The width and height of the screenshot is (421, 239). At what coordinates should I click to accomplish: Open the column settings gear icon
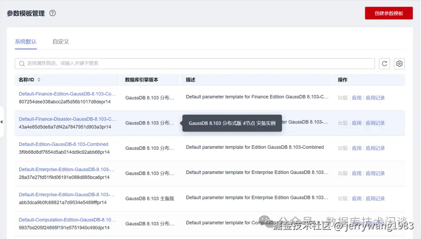pos(399,63)
